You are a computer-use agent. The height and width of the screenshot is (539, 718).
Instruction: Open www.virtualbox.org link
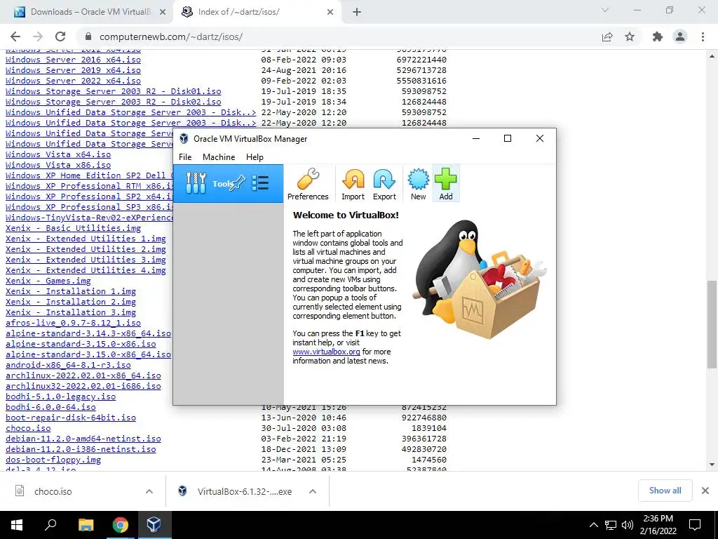(x=327, y=352)
